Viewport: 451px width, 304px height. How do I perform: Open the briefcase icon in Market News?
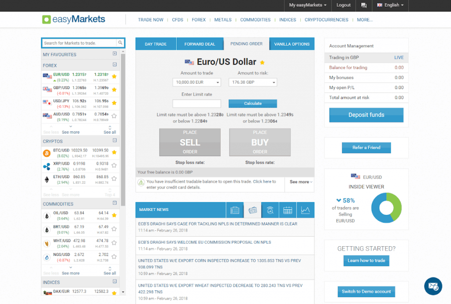pos(235,210)
